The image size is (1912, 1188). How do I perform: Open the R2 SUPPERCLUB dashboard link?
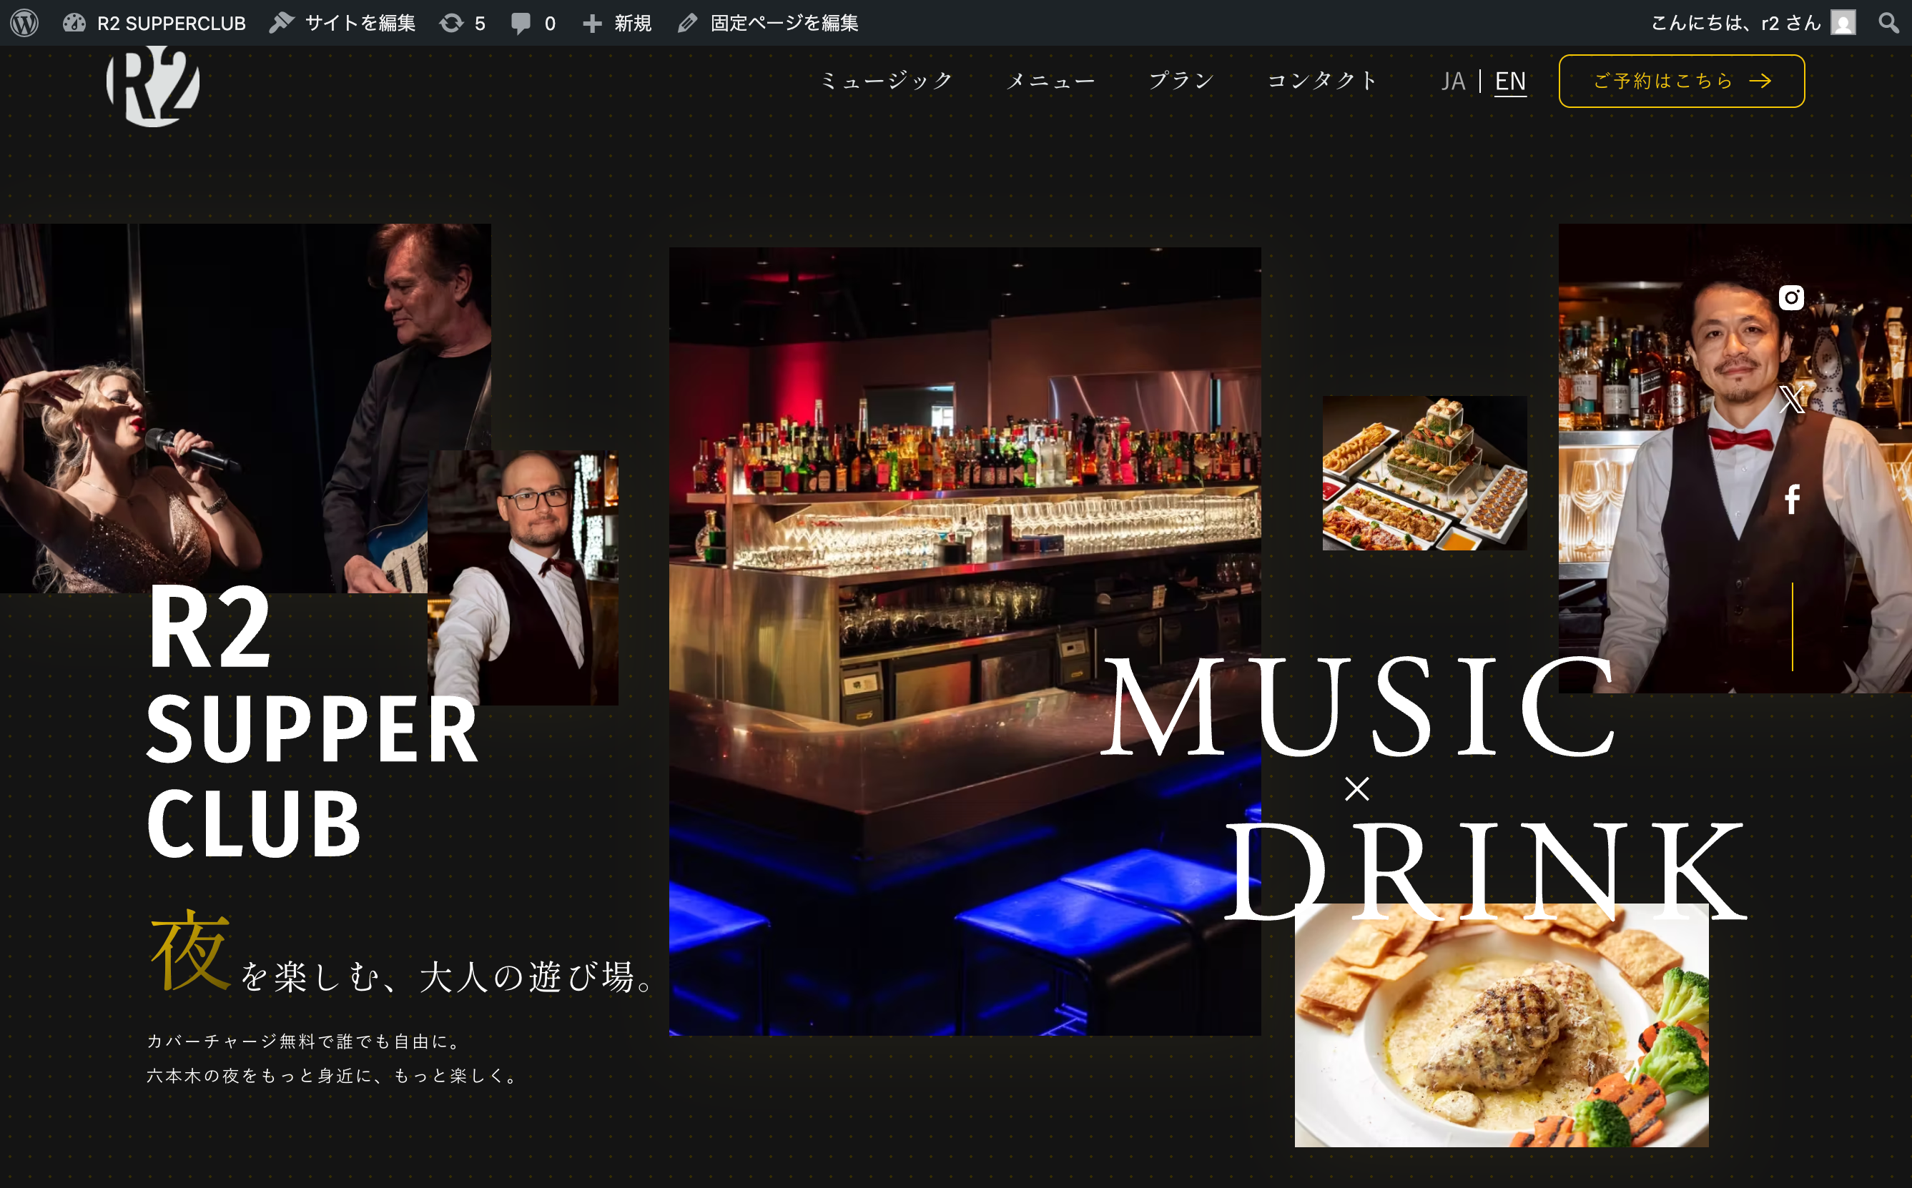tap(155, 23)
